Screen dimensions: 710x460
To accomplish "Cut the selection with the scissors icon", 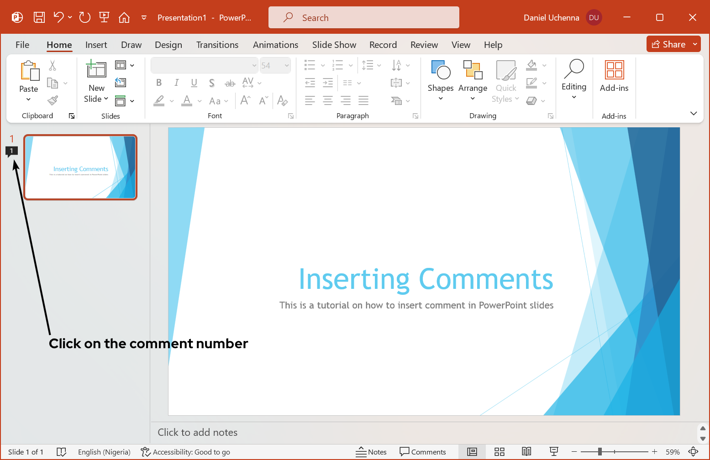I will click(x=53, y=66).
